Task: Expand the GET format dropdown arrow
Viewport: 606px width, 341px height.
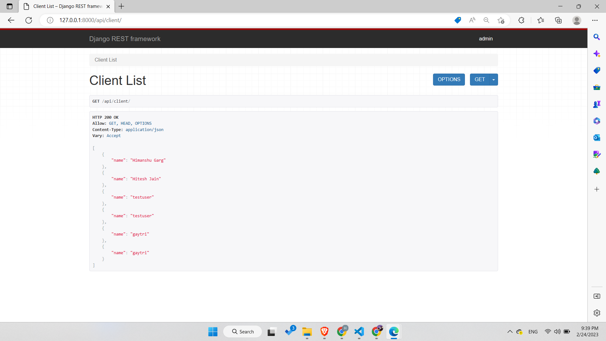Action: click(x=494, y=80)
